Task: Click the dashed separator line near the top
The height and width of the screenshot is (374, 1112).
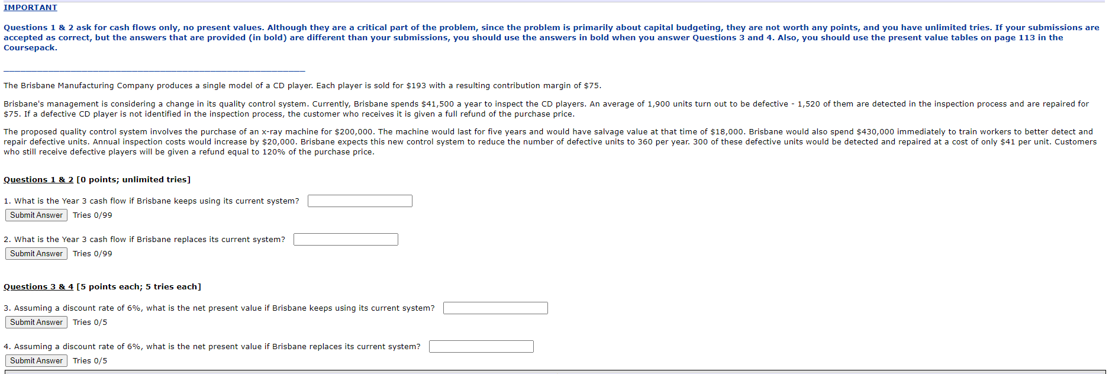Action: [x=154, y=69]
